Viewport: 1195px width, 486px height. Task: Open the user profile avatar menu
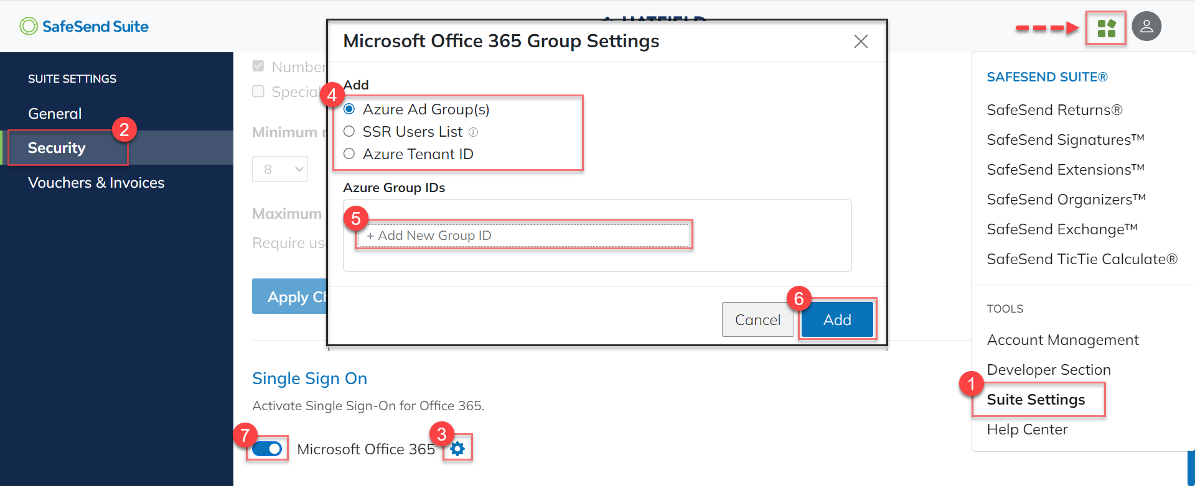(x=1146, y=27)
